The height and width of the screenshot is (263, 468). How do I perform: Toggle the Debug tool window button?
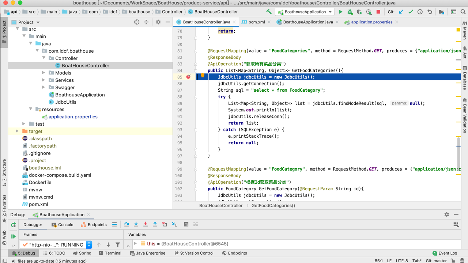point(24,253)
